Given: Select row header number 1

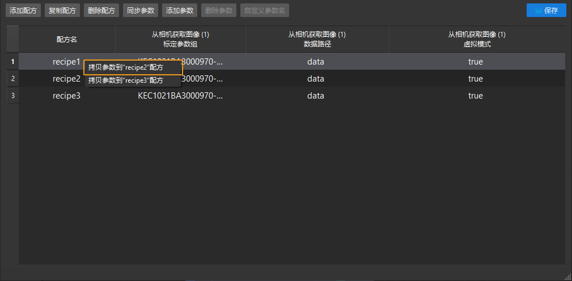Looking at the screenshot, I should point(13,62).
